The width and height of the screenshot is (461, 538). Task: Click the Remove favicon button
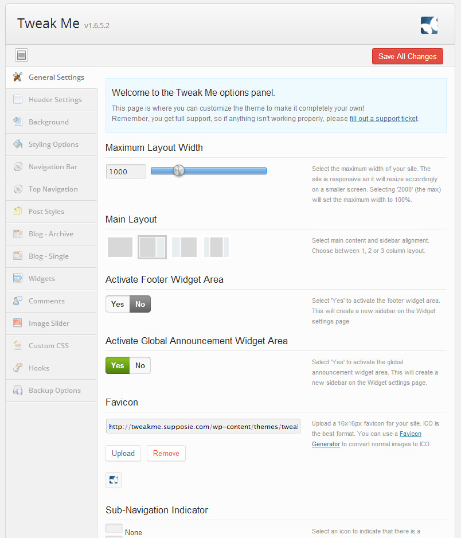[166, 453]
